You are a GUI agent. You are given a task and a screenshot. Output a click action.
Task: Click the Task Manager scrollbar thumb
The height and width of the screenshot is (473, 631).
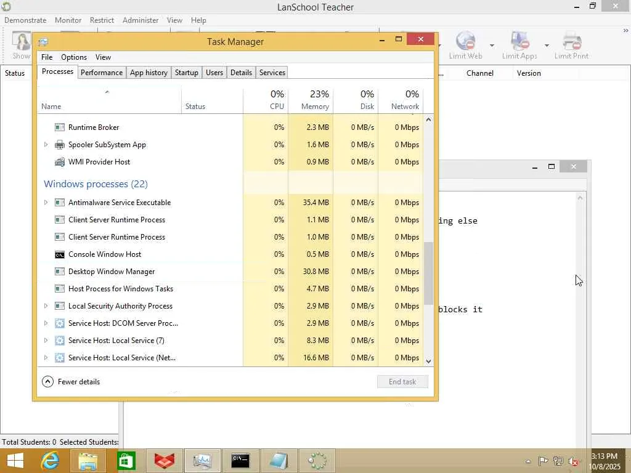[429, 273]
